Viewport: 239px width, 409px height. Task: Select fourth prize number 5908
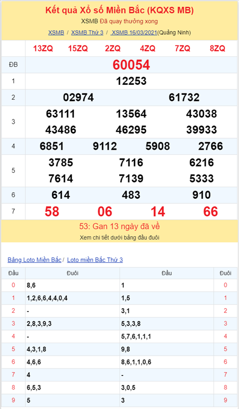[x=158, y=146]
